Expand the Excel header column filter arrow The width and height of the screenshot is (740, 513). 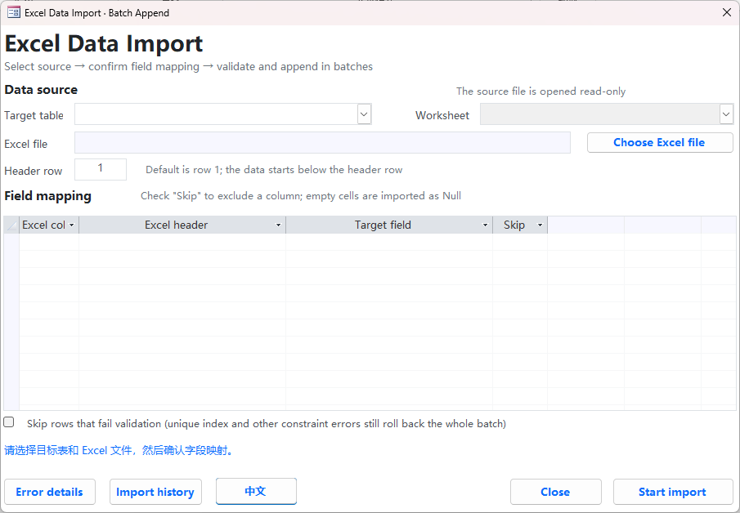click(279, 225)
